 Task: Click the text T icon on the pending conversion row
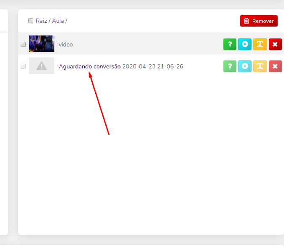(260, 66)
